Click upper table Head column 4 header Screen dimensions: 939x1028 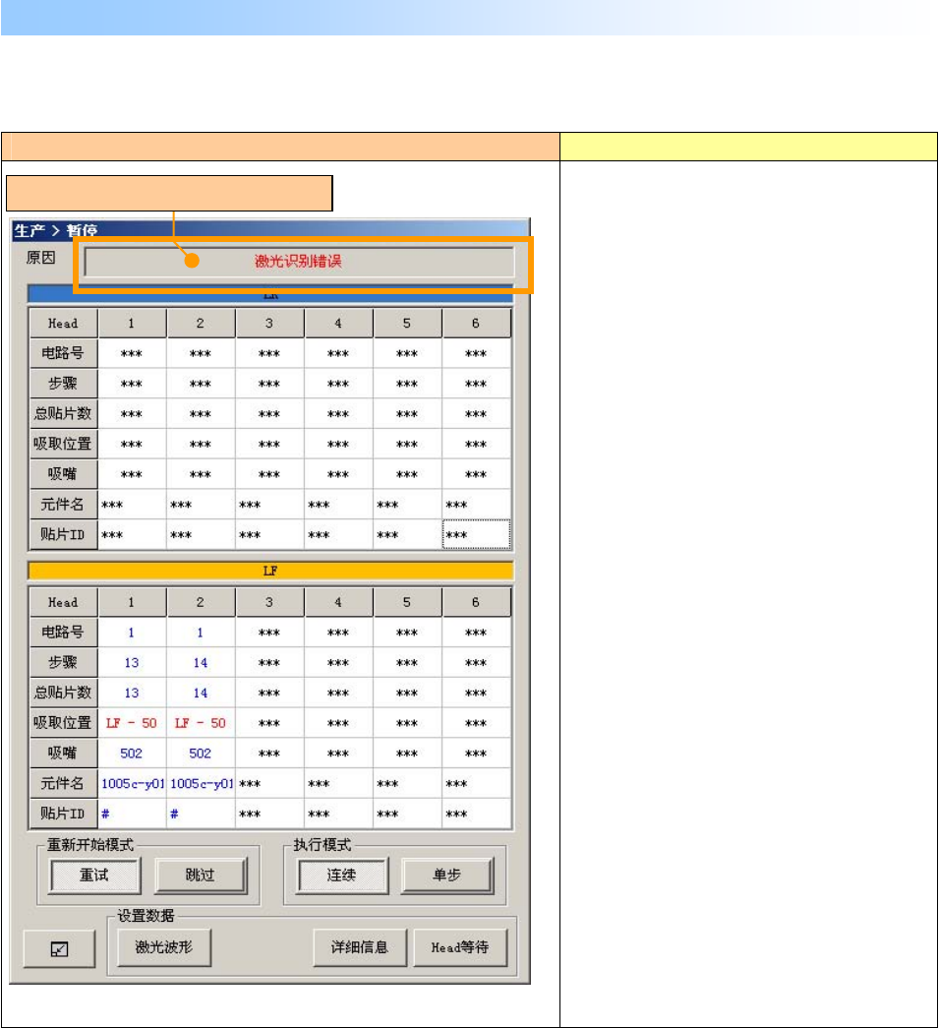338,324
